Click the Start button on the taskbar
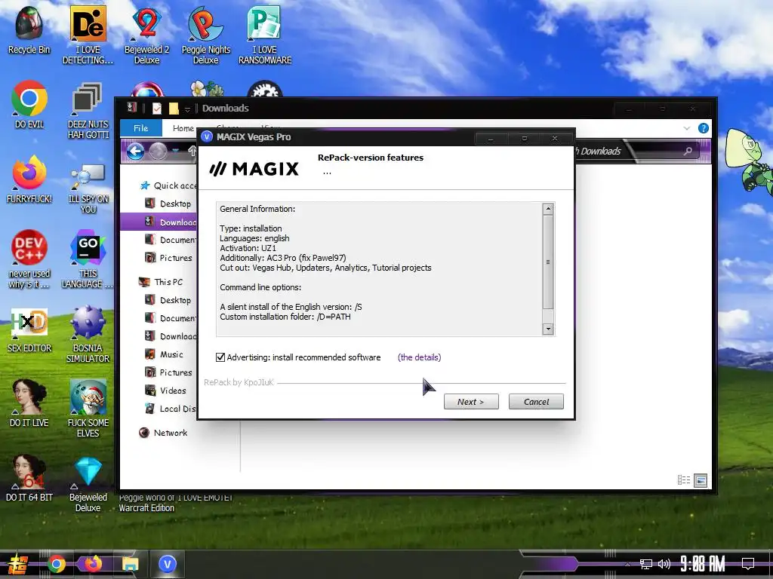 18,564
